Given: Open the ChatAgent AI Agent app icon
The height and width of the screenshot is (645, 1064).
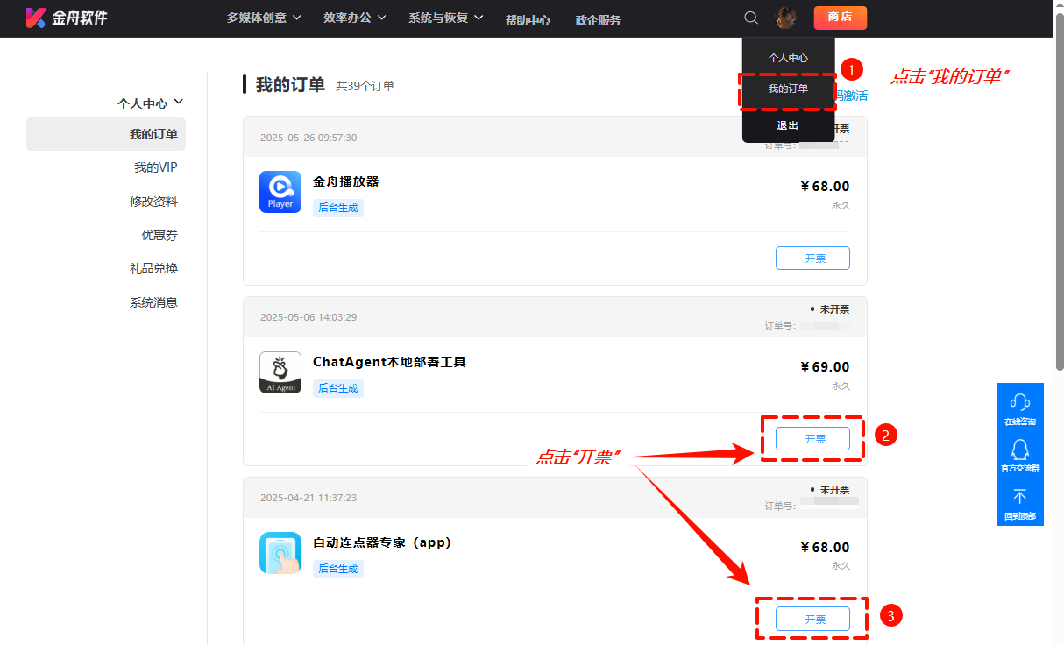Looking at the screenshot, I should click(x=280, y=372).
